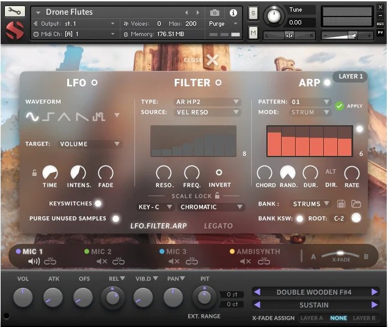
Task: Select the random LFO waveform
Action: point(99,117)
